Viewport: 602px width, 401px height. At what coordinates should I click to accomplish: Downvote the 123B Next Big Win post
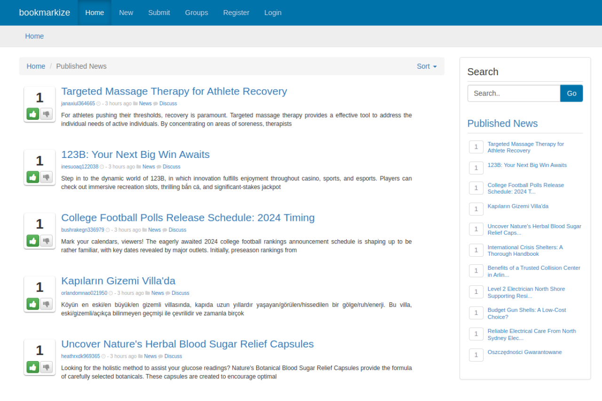click(46, 177)
